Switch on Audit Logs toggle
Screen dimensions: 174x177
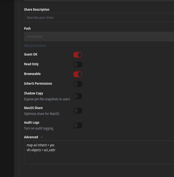[x=78, y=125]
